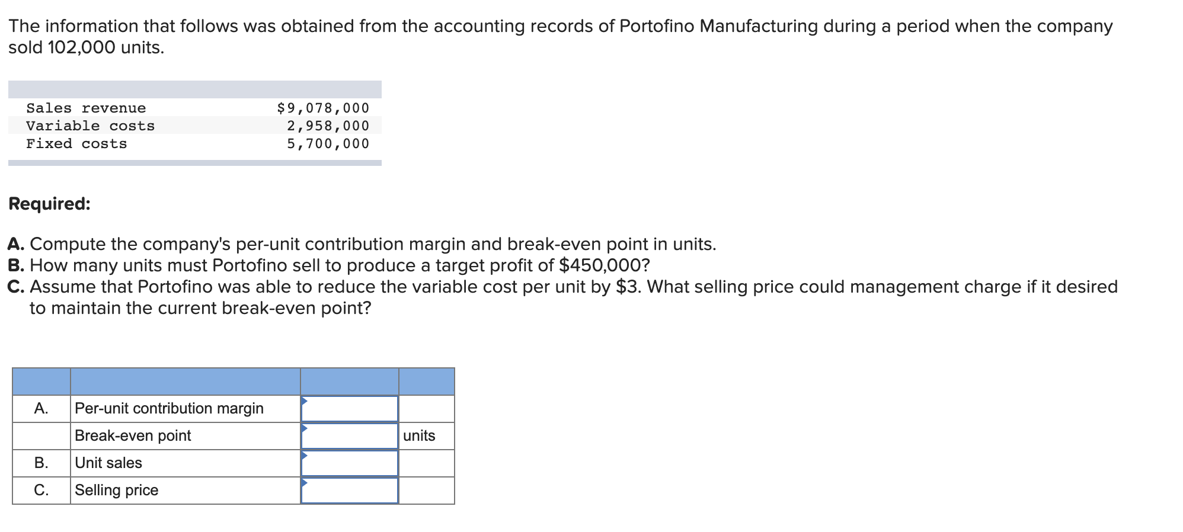This screenshot has height=532, width=1183.
Task: Click the 'Break-even point' label
Action: (x=133, y=436)
